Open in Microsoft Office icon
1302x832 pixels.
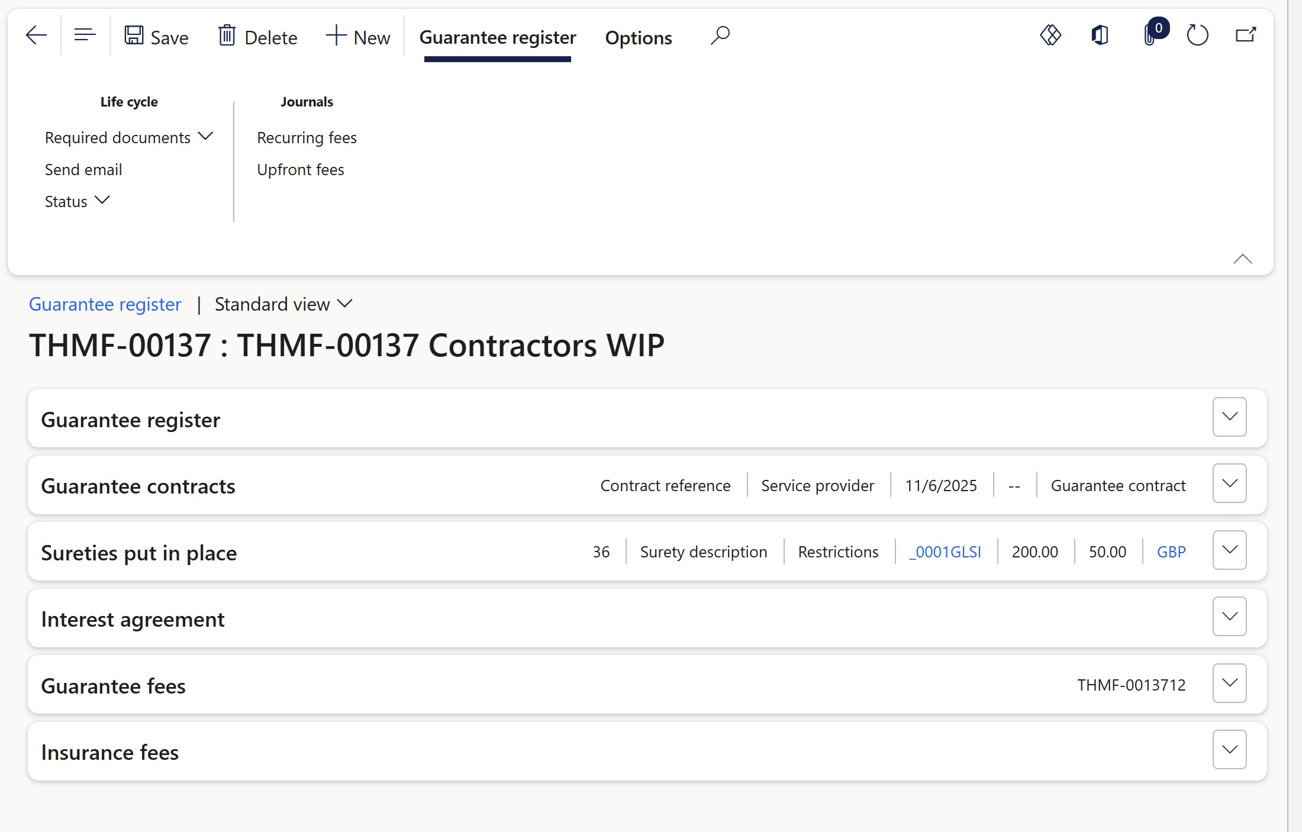[1100, 36]
